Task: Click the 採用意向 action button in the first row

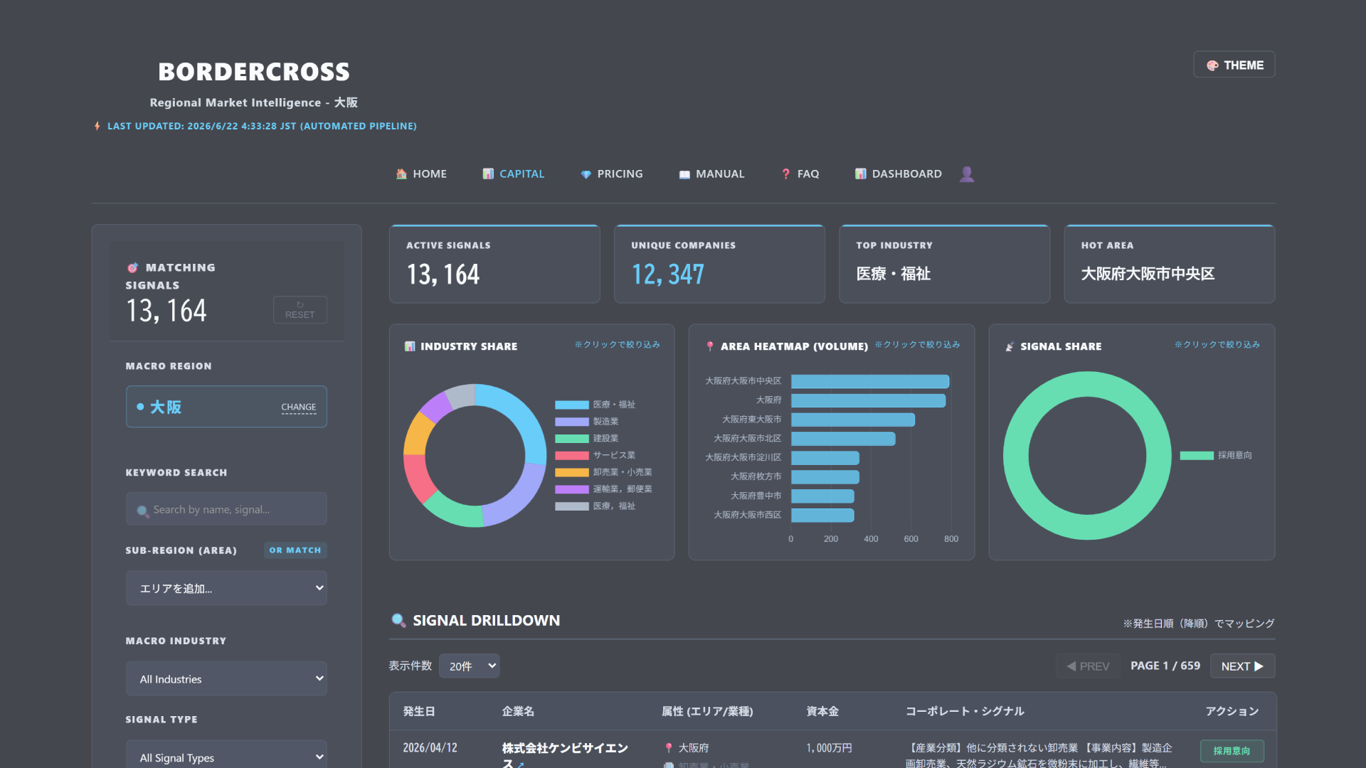Action: [x=1232, y=751]
